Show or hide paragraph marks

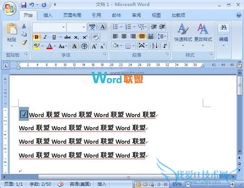tap(165, 46)
